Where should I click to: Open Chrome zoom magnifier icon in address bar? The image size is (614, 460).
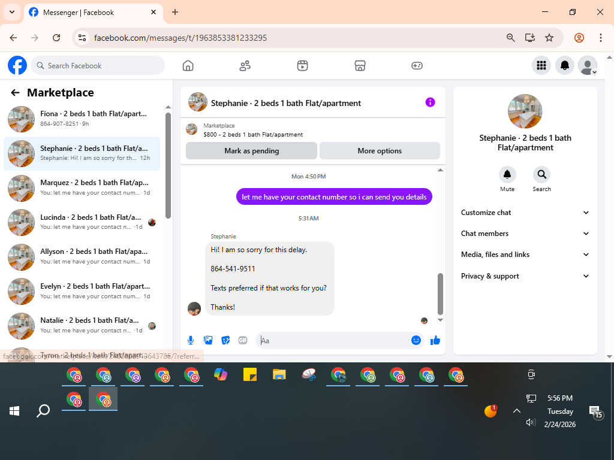(x=510, y=38)
